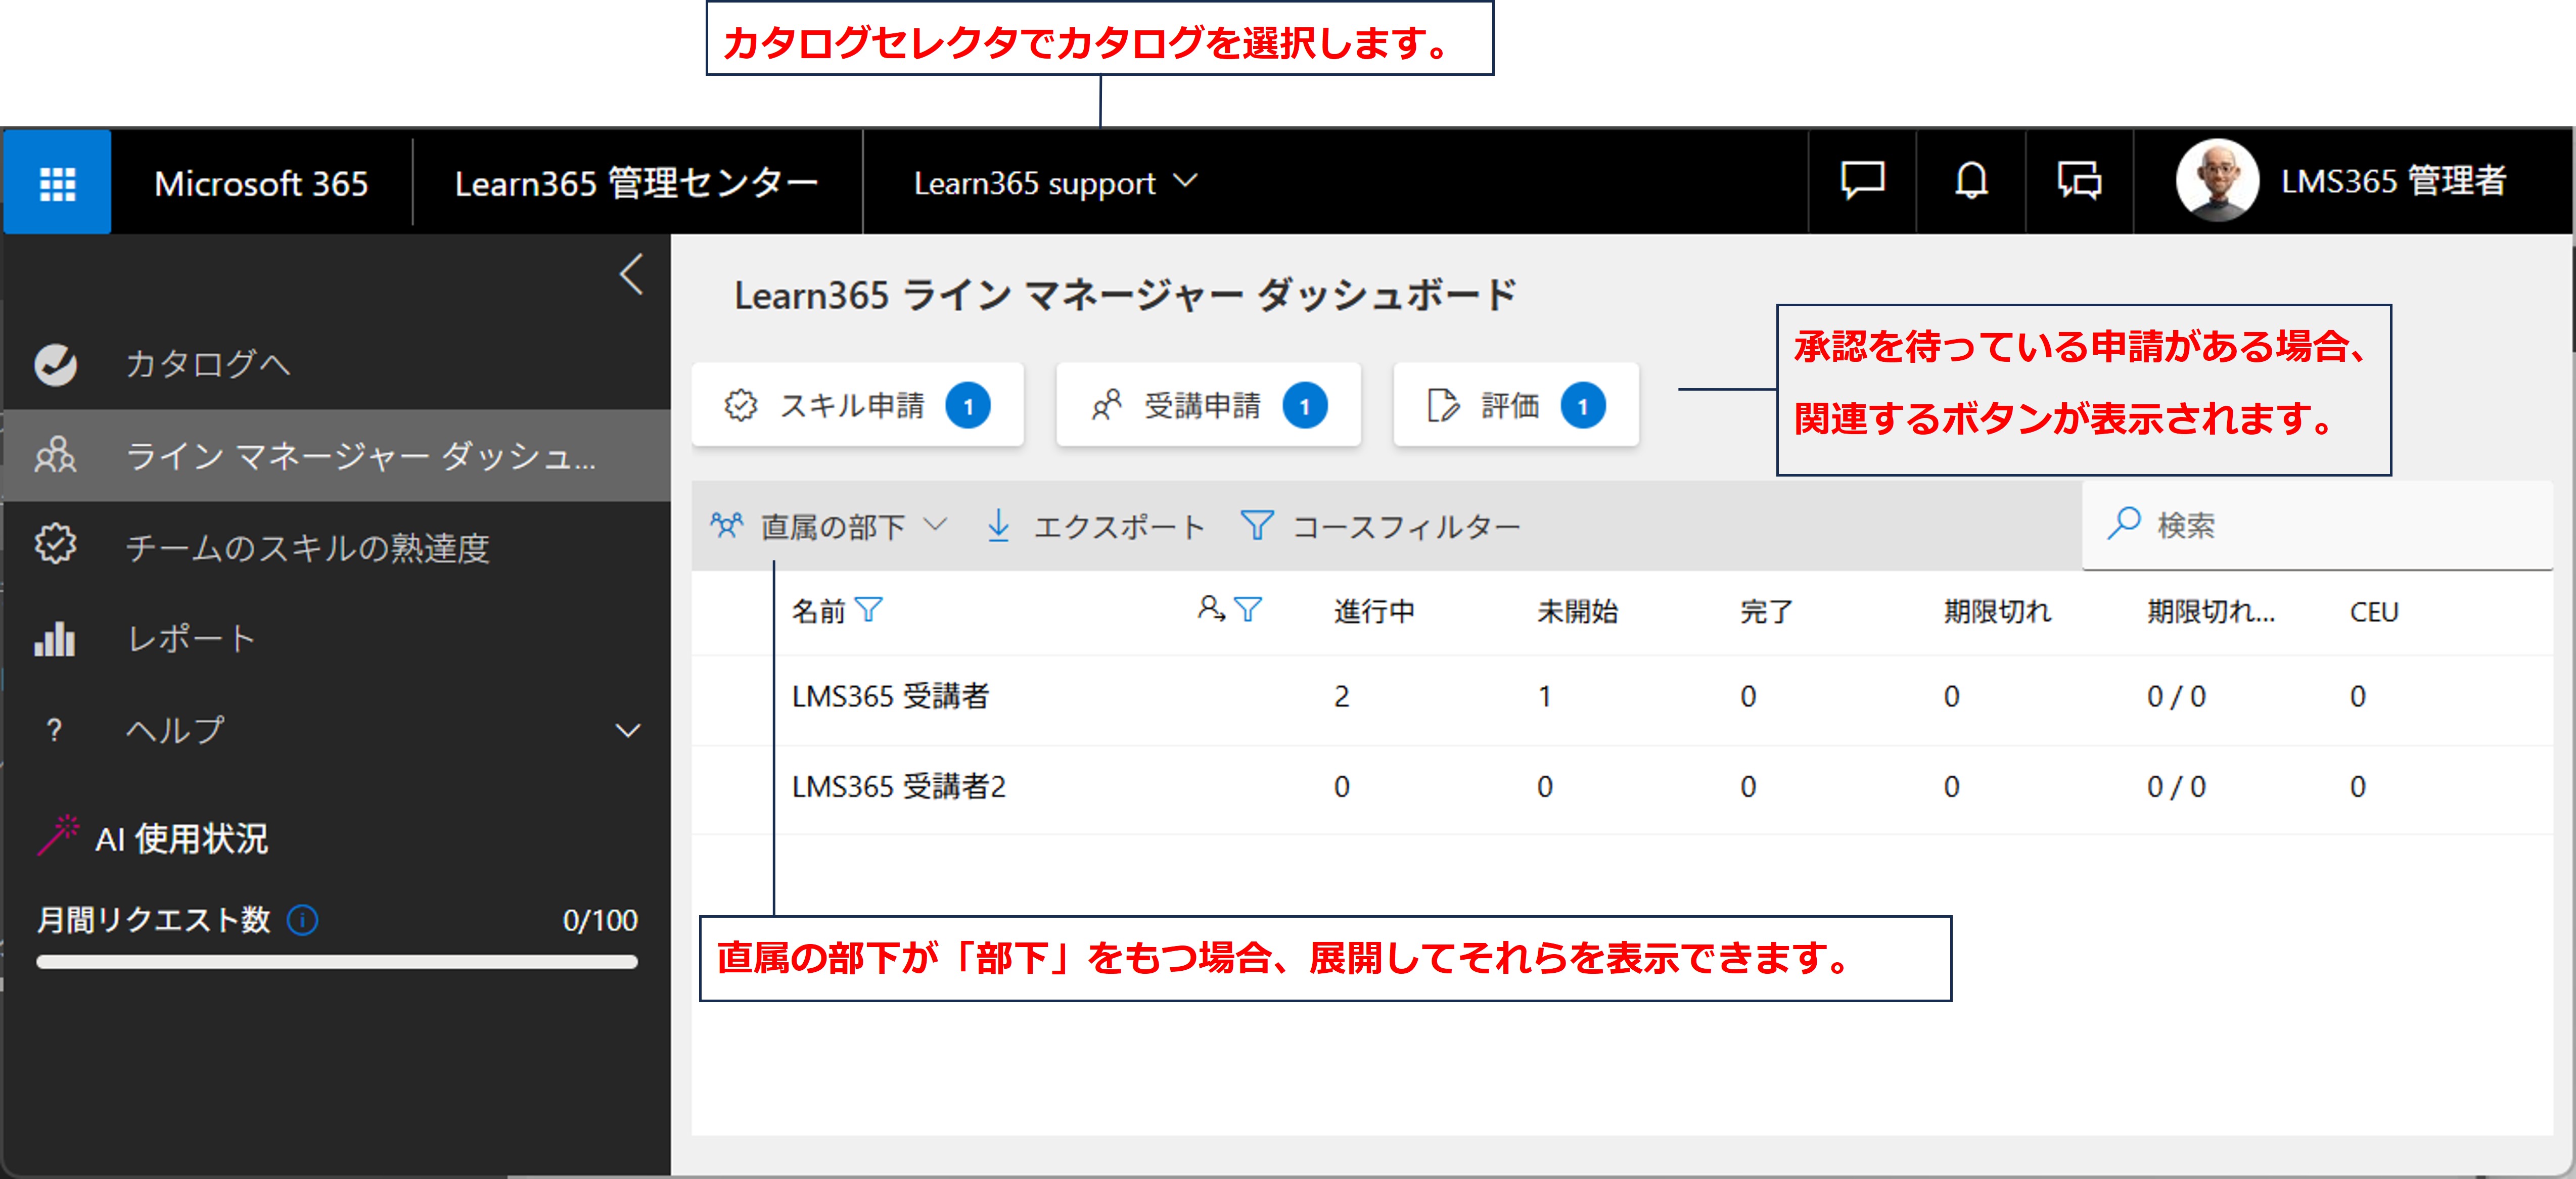The width and height of the screenshot is (2576, 1179).
Task: Sort by the CEU column header
Action: 2374,611
